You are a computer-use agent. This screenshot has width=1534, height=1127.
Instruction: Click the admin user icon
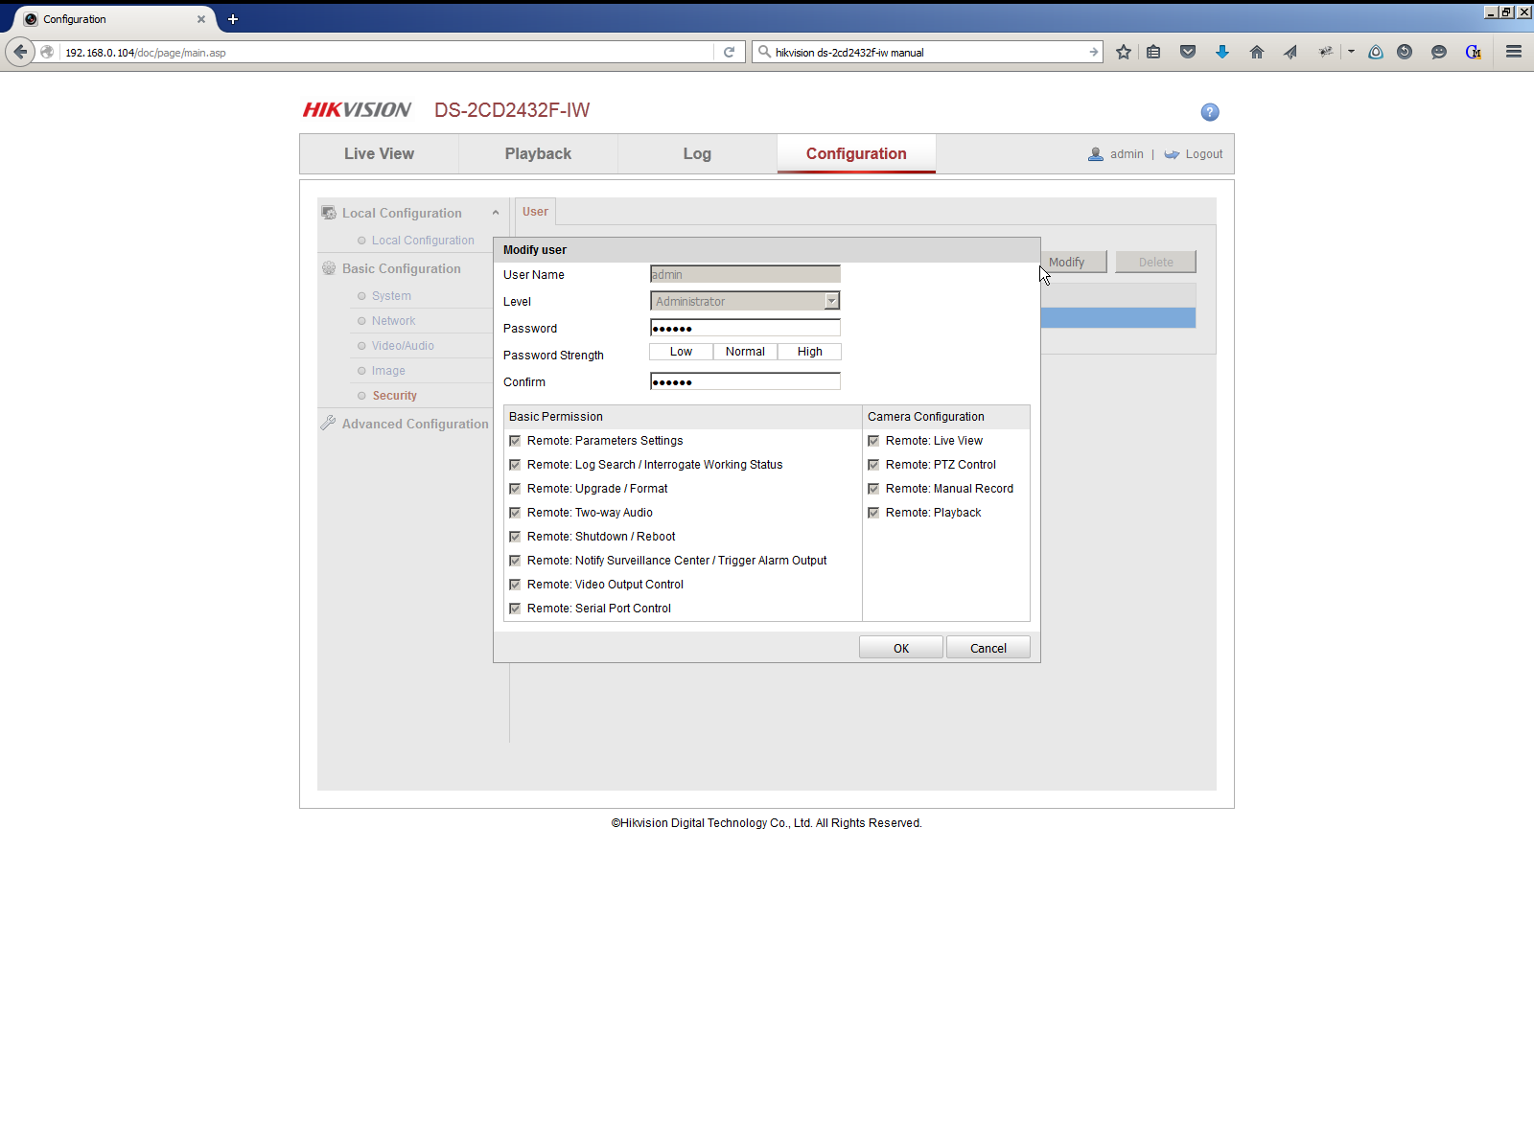point(1096,154)
